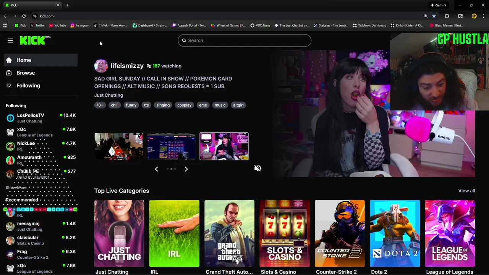Open Chrome profile avatar
The height and width of the screenshot is (275, 489).
click(474, 16)
